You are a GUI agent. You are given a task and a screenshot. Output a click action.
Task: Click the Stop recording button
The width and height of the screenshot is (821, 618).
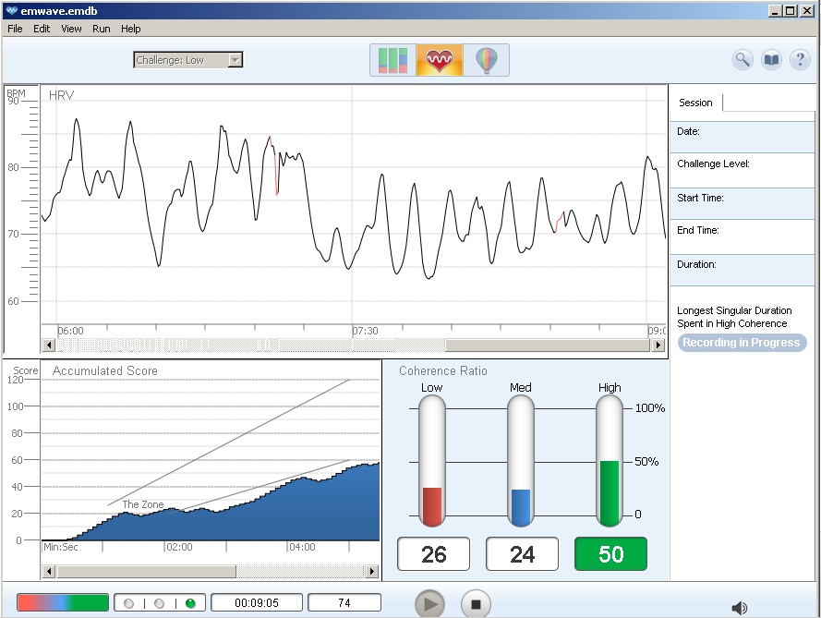[x=476, y=604]
